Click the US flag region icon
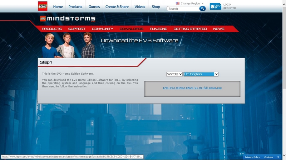 pos(177,3)
